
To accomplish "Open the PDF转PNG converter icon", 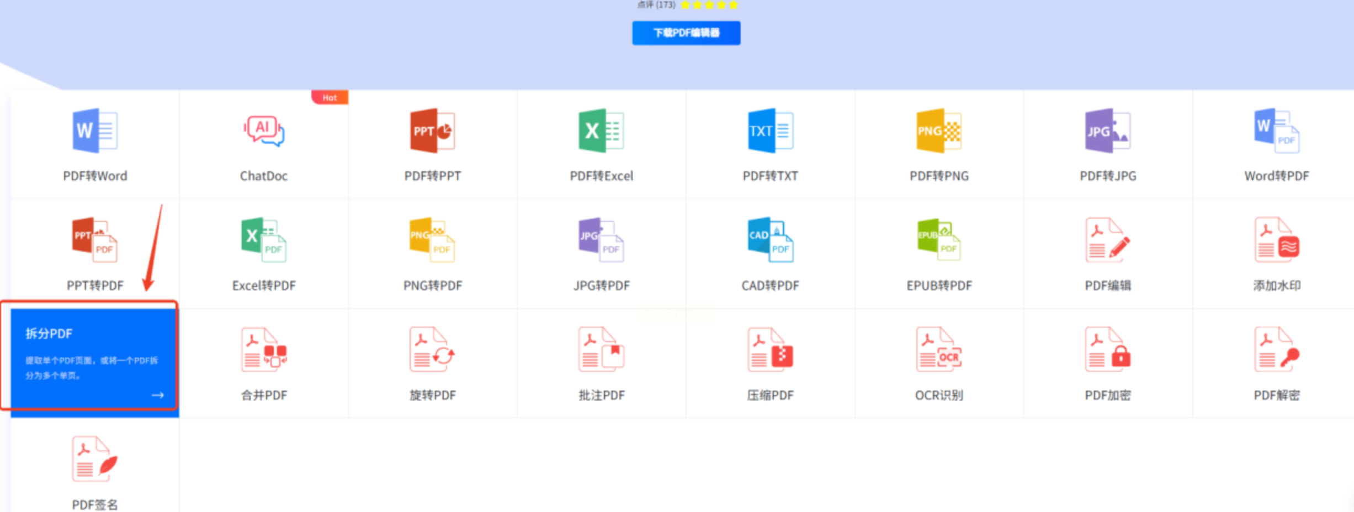I will coord(939,131).
